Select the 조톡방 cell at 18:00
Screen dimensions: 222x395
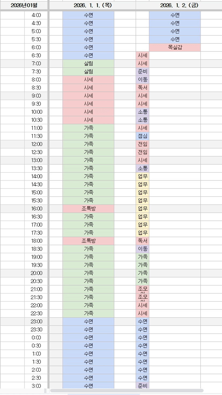(88, 241)
